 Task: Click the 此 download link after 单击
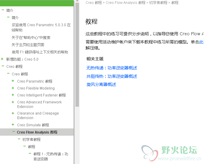coord(201,42)
